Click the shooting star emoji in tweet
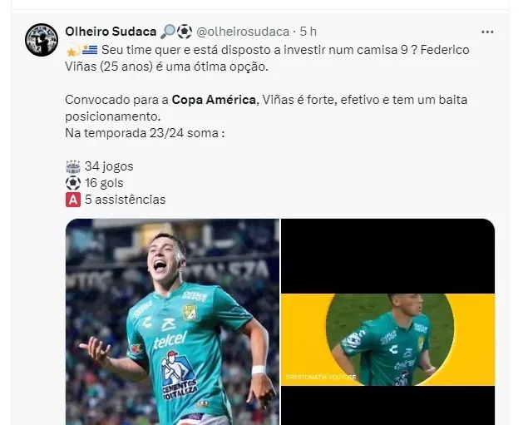Image resolution: width=528 pixels, height=425 pixels. click(x=72, y=51)
